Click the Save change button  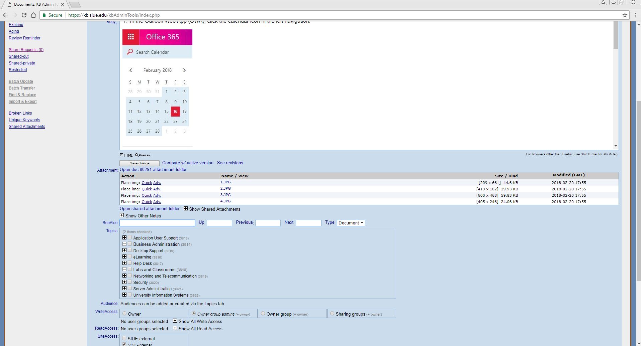(140, 163)
